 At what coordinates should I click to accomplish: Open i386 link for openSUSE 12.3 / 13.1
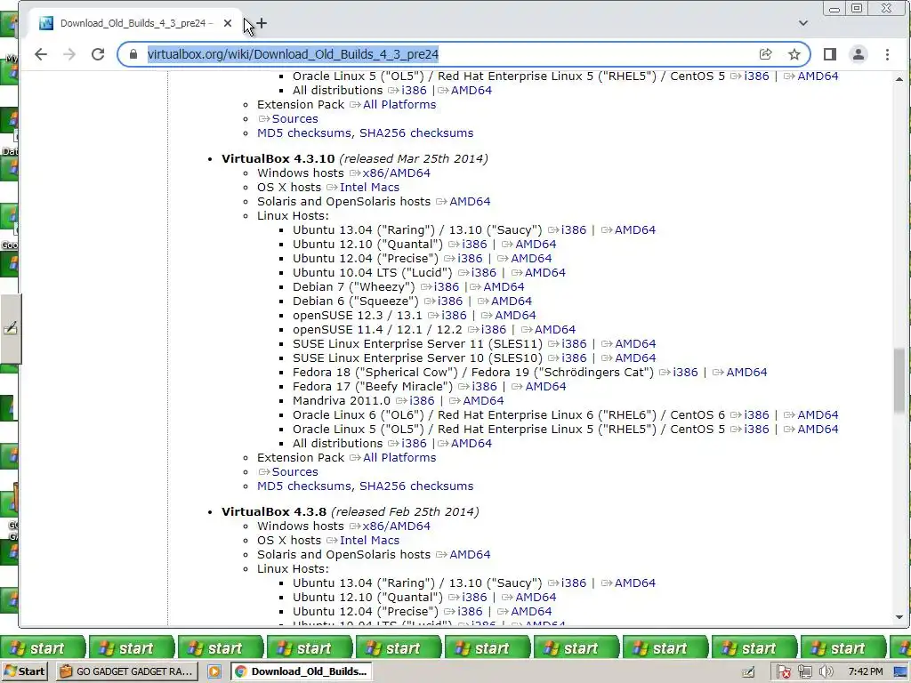pyautogui.click(x=454, y=316)
